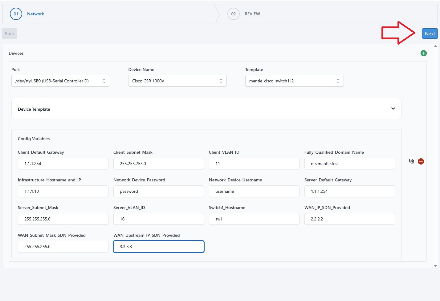Image resolution: width=440 pixels, height=301 pixels.
Task: Duplicate the device using the copy icon
Action: [412, 161]
